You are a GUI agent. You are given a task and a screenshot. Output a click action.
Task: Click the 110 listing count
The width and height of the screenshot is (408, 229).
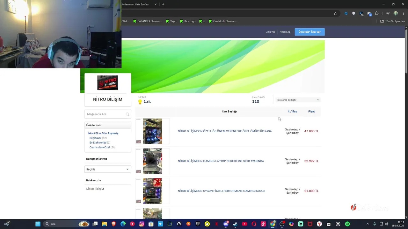coord(256,101)
